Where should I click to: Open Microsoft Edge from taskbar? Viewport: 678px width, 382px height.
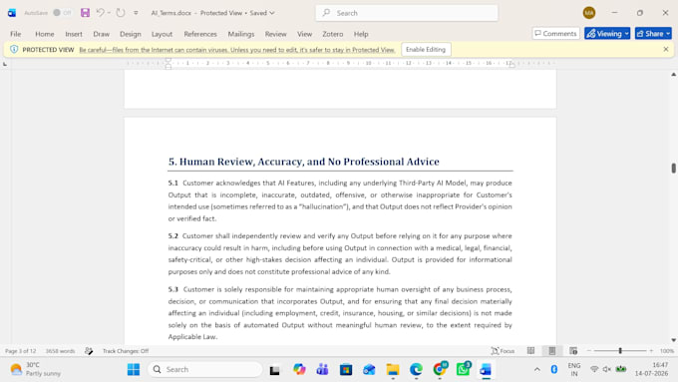pyautogui.click(x=416, y=369)
